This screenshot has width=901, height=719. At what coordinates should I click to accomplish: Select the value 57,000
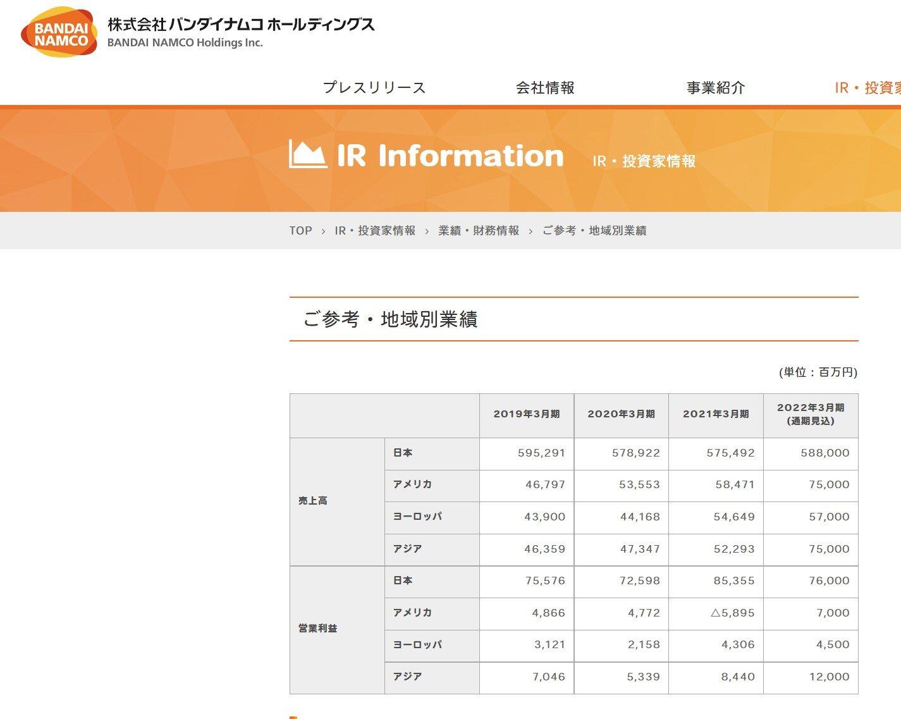[829, 517]
